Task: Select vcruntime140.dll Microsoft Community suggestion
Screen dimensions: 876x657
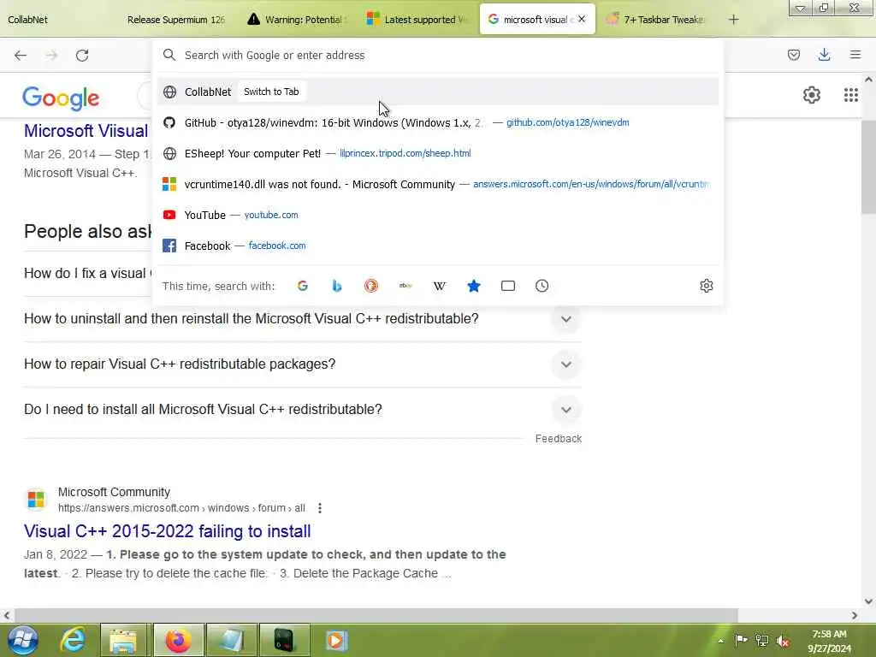Action: point(438,184)
